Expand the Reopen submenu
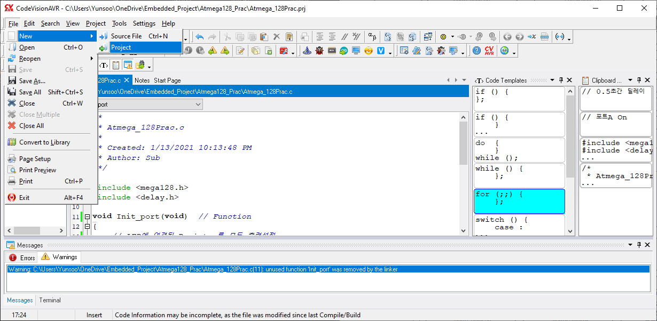 (x=51, y=59)
